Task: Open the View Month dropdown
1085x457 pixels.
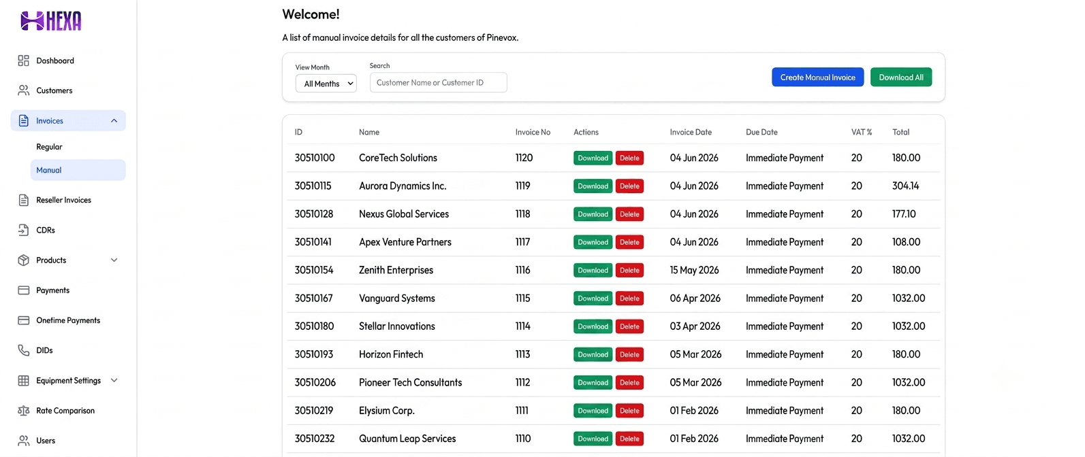Action: 326,83
